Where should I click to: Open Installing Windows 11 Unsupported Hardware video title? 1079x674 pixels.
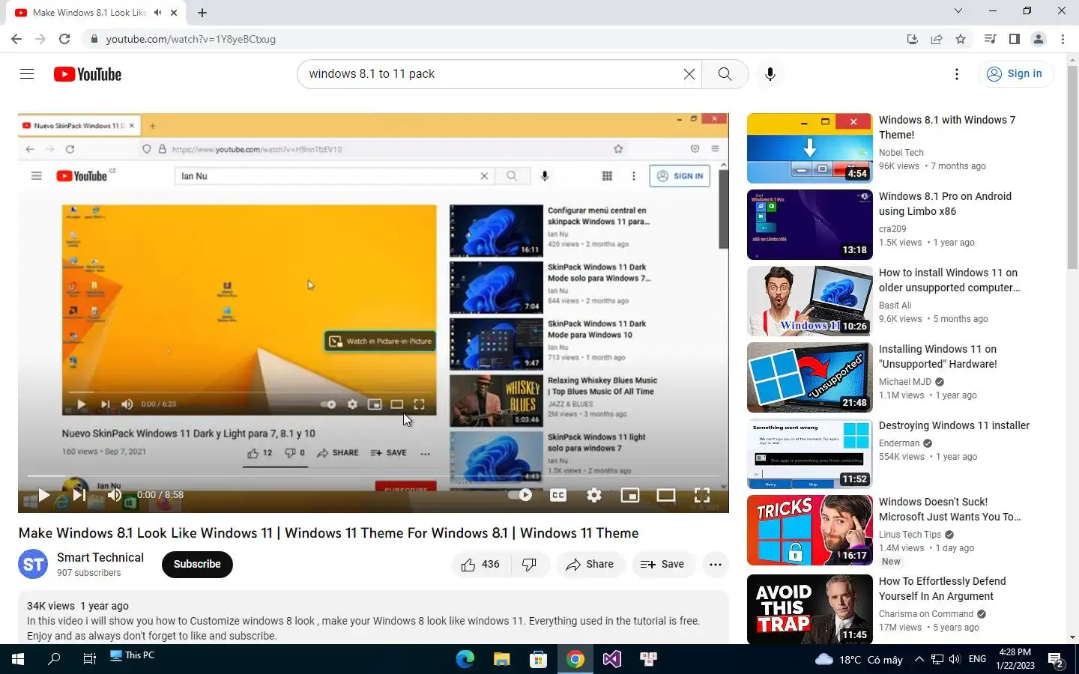point(938,356)
